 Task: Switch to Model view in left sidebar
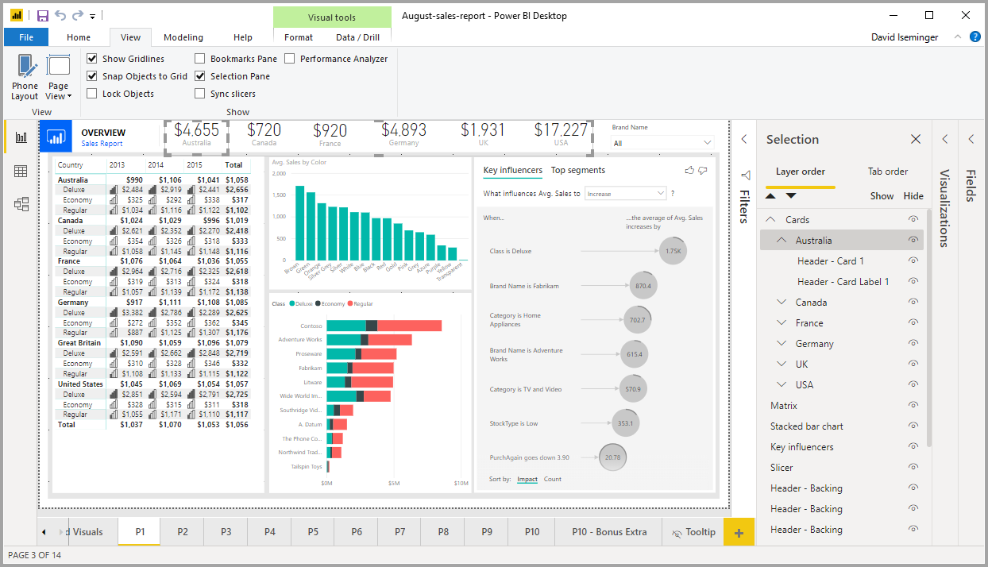(x=21, y=204)
